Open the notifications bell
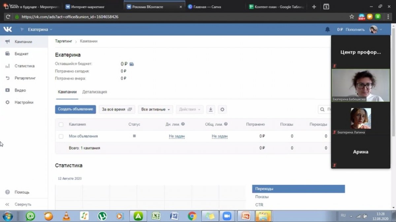Screen dimensions: 396x222 (x=327, y=30)
